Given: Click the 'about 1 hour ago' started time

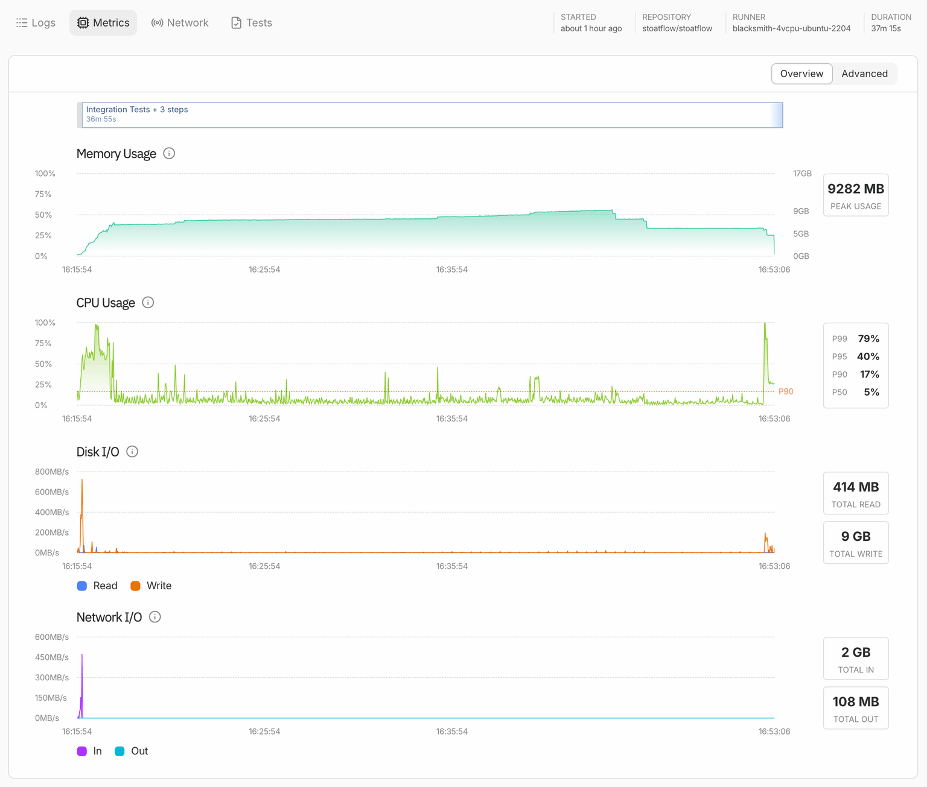Looking at the screenshot, I should [x=591, y=28].
